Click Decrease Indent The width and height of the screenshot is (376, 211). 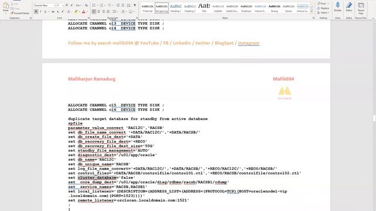(117, 5)
